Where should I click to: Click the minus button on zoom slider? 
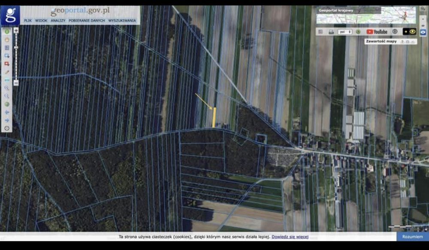[16, 83]
